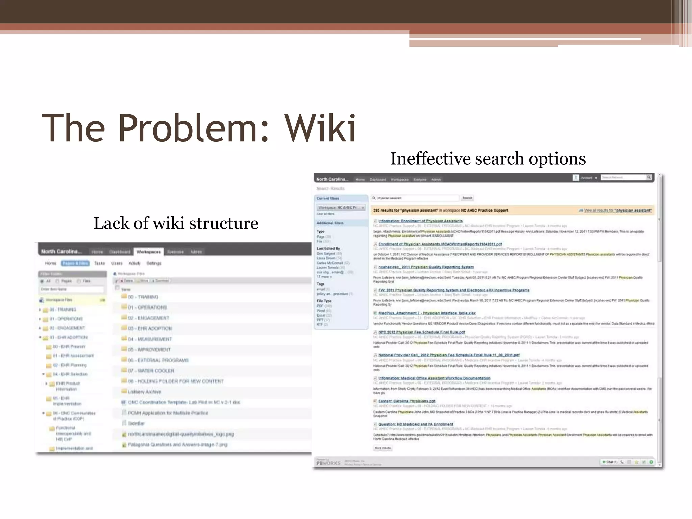This screenshot has width=692, height=519.
Task: Expand the 01 - OPERATIONS tree node
Action: (40, 319)
